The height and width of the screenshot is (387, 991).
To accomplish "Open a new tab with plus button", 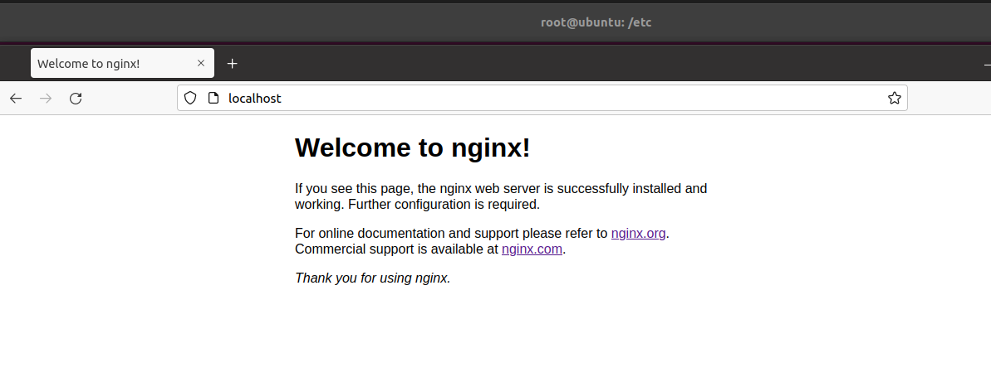I will (x=233, y=63).
